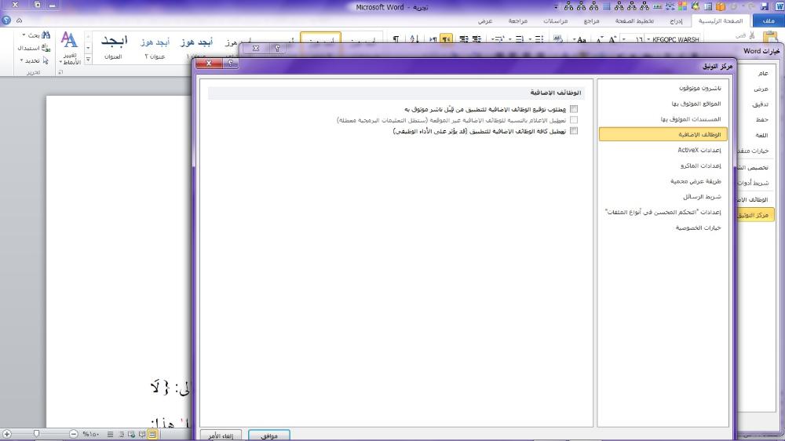Screen dimensions: 785x441
Task: Open the font name dropdown KFGQPC WARSH
Action: [648, 39]
